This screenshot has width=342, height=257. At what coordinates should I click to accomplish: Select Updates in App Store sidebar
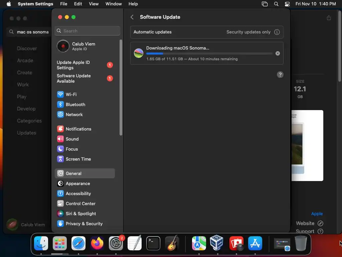coord(27,133)
